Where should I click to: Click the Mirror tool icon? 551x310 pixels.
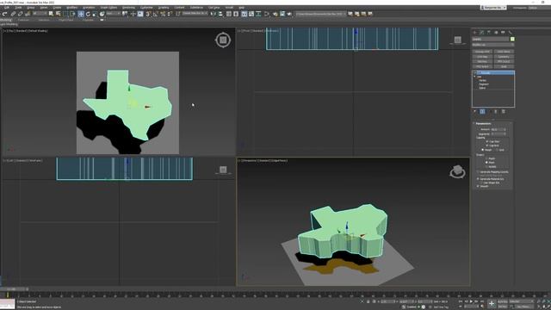(x=213, y=14)
